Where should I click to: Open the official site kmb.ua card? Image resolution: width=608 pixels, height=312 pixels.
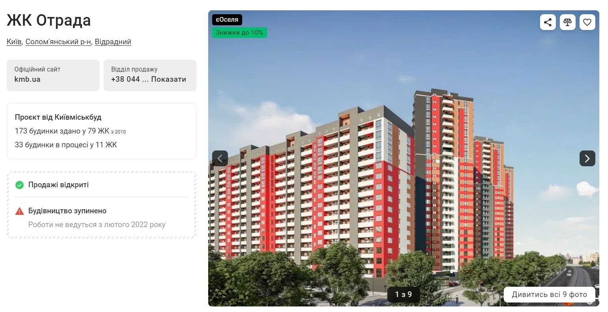point(53,75)
